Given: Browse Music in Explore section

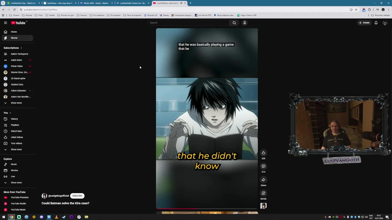Looking at the screenshot, I should click(17, 164).
